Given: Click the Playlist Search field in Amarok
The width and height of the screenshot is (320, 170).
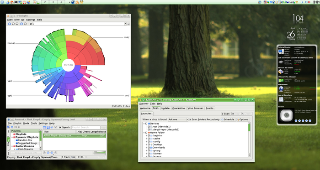Looking at the screenshot, I should (86, 127).
